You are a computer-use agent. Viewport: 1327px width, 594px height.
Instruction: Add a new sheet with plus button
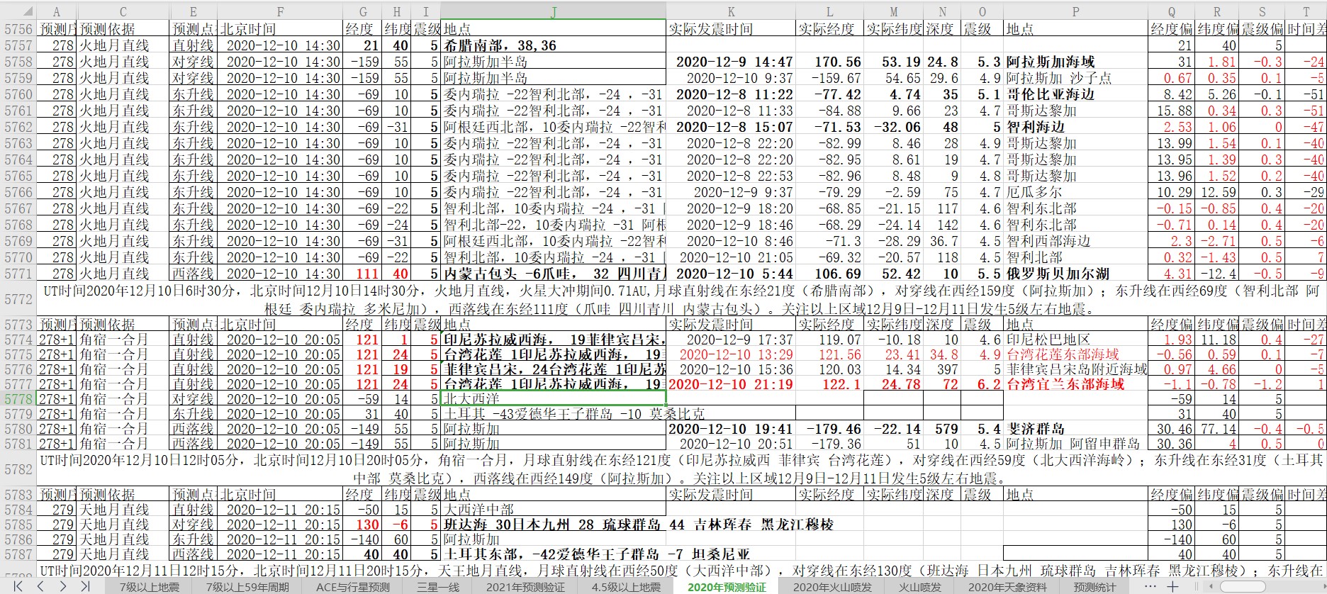pos(1172,586)
